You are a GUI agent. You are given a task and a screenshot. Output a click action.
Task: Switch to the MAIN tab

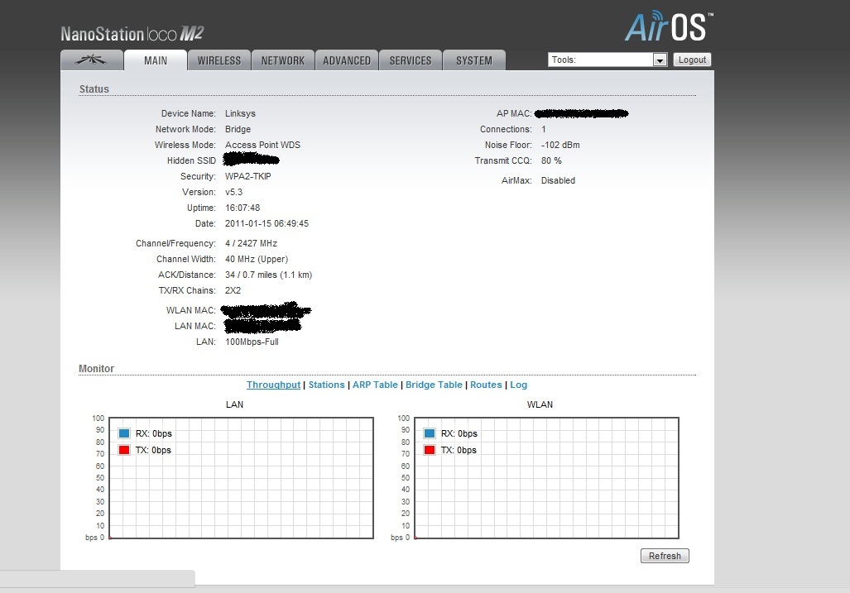156,60
